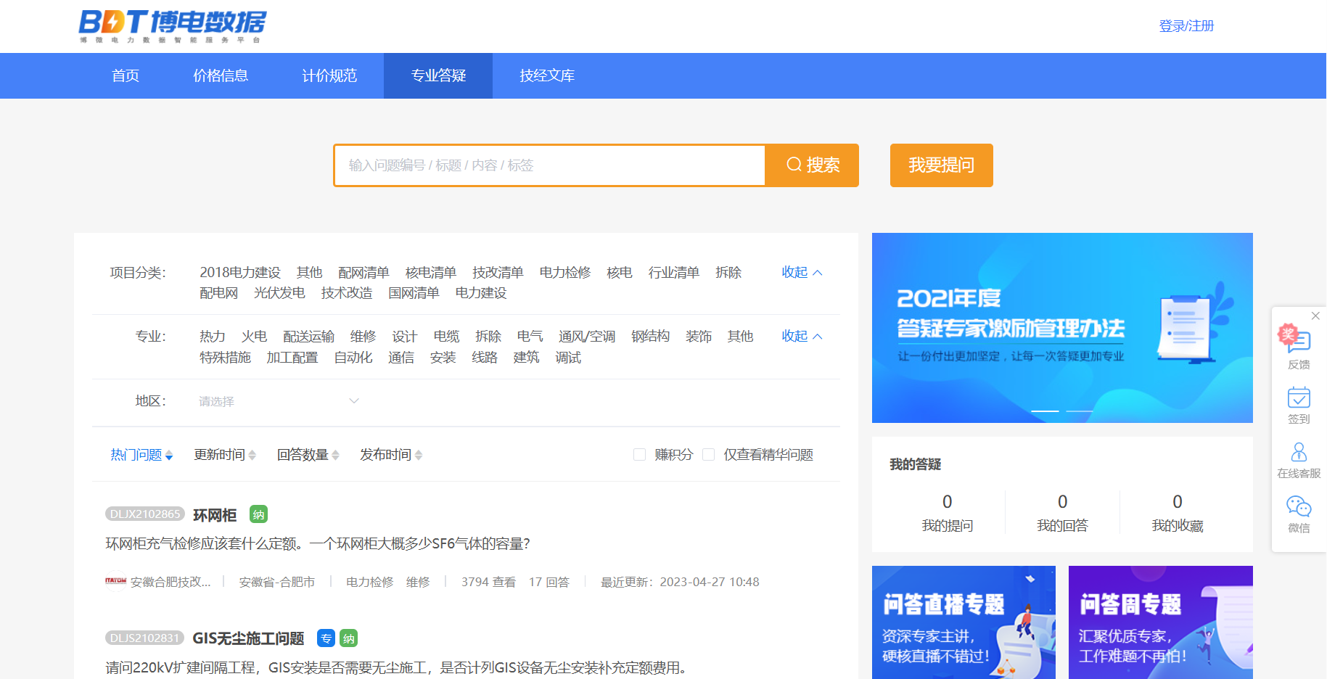The height and width of the screenshot is (679, 1327).
Task: Open 在线客服 customer service icon
Action: pos(1299,460)
